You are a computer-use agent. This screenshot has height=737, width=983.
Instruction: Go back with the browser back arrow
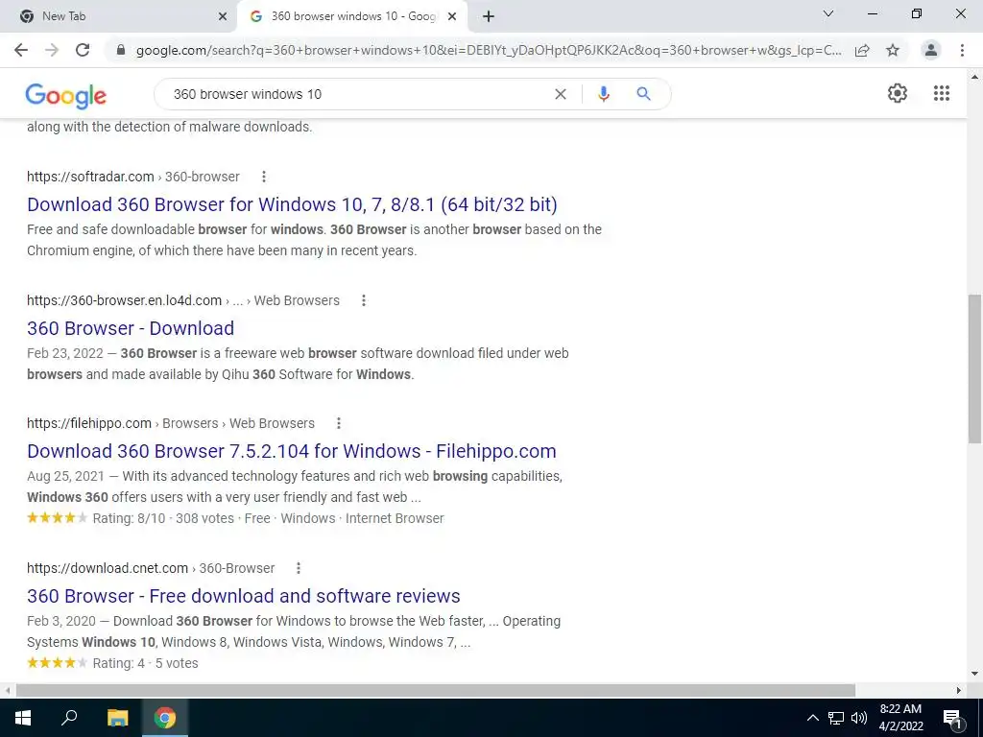pos(21,50)
